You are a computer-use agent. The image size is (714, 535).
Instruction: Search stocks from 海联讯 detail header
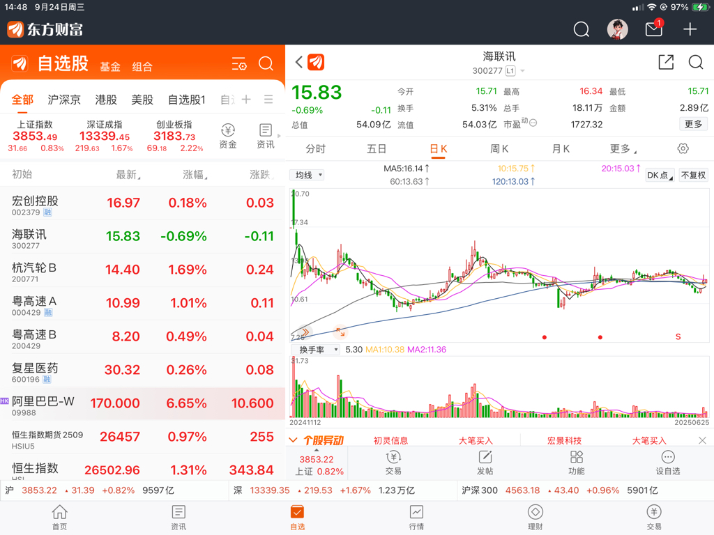click(696, 62)
